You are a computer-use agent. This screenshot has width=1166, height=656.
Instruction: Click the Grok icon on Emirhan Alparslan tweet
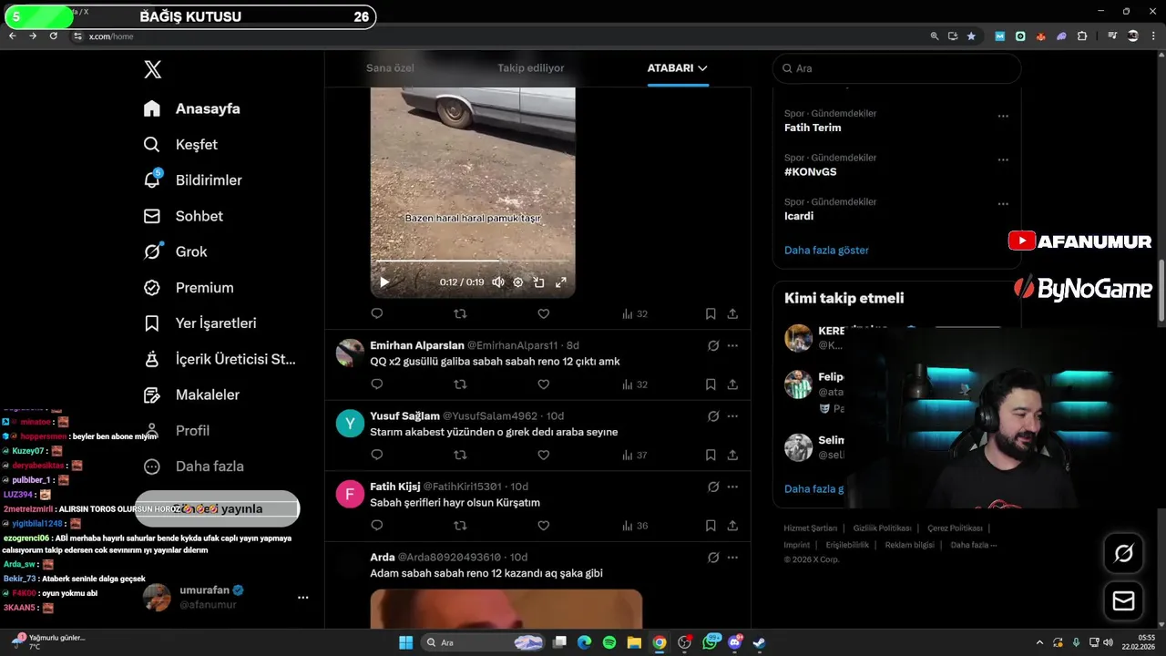pyautogui.click(x=713, y=345)
